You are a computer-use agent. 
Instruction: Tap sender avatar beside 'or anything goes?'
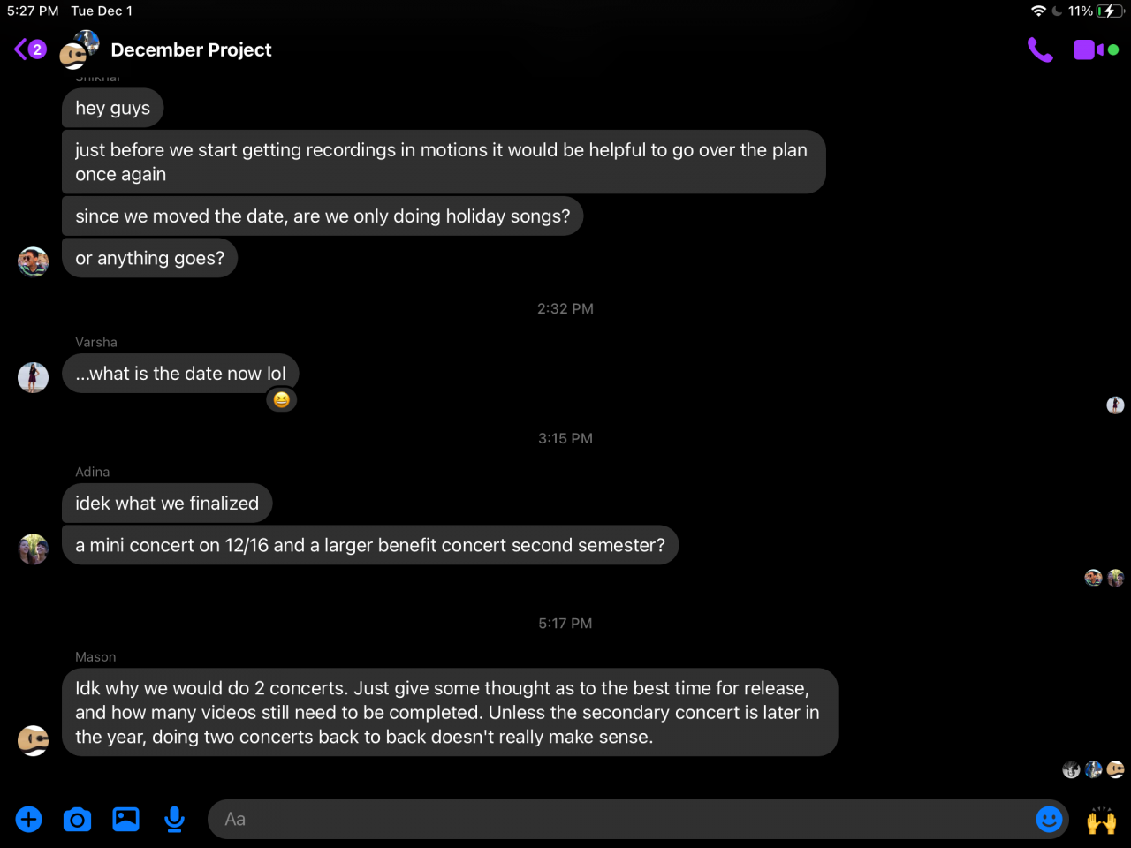coord(34,261)
